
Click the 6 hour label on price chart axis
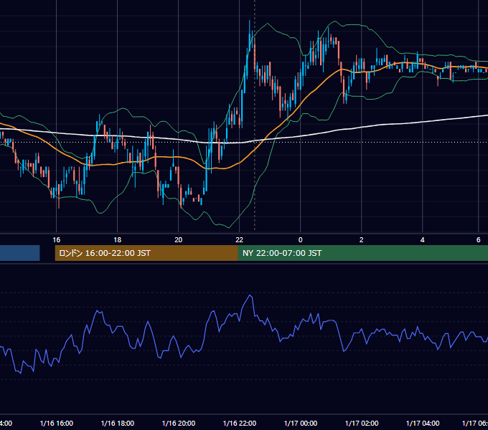click(x=479, y=240)
